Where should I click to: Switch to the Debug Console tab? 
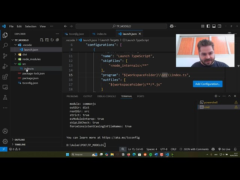pos(106,96)
